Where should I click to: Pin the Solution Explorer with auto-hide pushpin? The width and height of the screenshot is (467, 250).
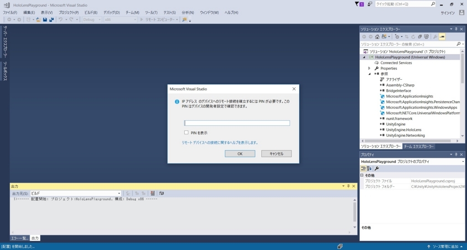(x=456, y=29)
